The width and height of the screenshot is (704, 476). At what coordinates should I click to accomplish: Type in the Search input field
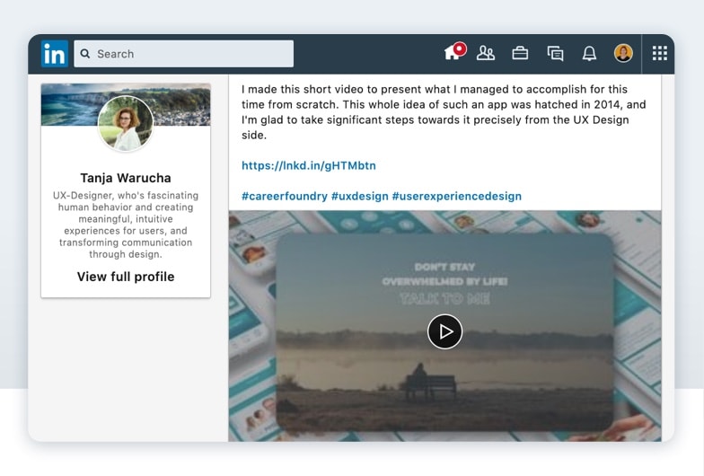[193, 54]
